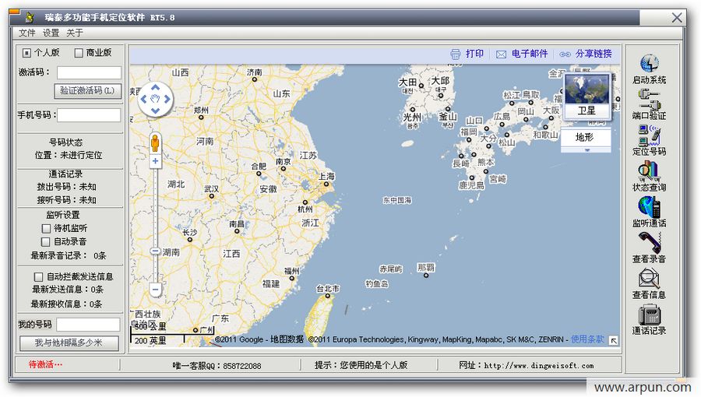Expand the overview map arrow in map corner
Screen dimensions: 701x397
(x=613, y=340)
